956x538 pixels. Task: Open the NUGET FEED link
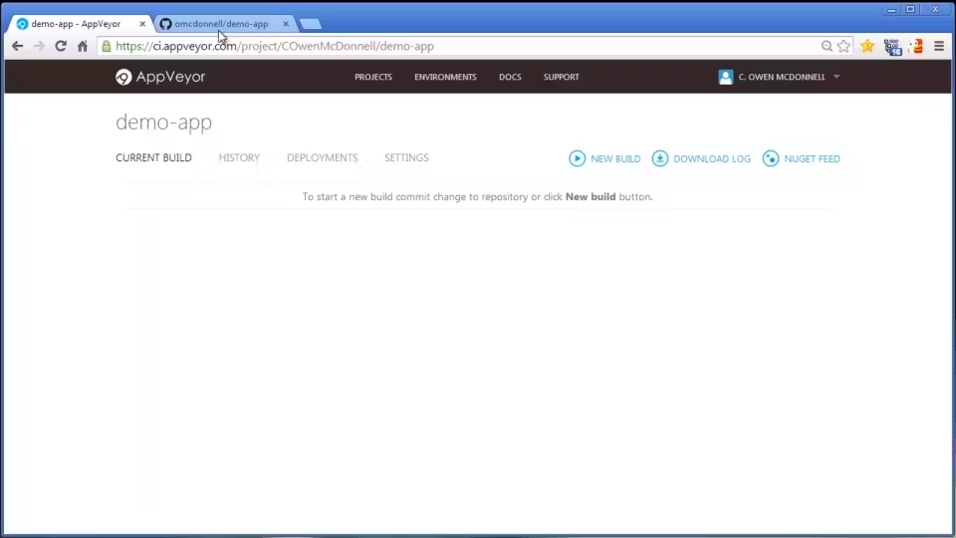coord(812,158)
